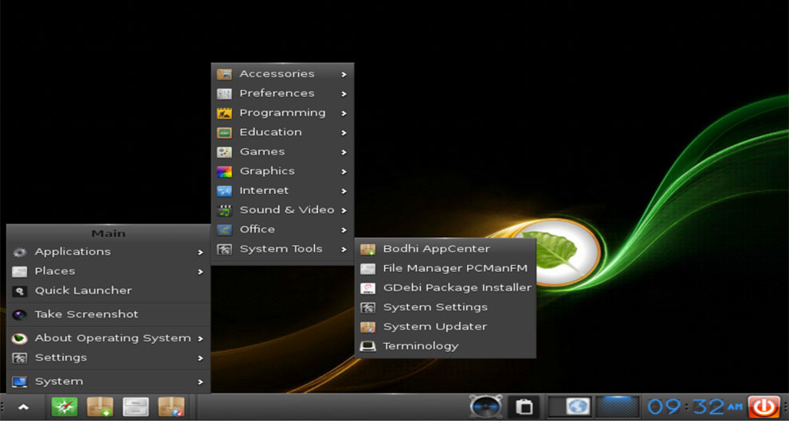The height and width of the screenshot is (421, 789).
Task: Click the Sound & Video clapperboard icon
Action: click(x=225, y=210)
